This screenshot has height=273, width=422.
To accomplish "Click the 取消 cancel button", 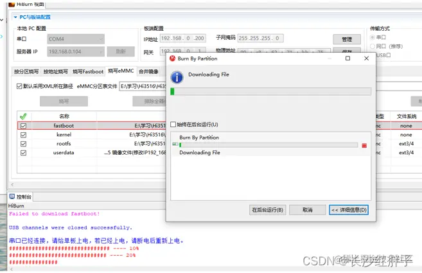I will coord(308,210).
